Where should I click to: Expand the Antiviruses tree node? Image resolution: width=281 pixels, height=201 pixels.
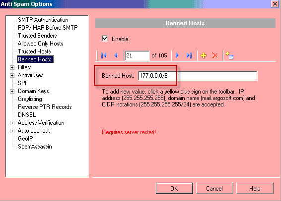(12, 75)
